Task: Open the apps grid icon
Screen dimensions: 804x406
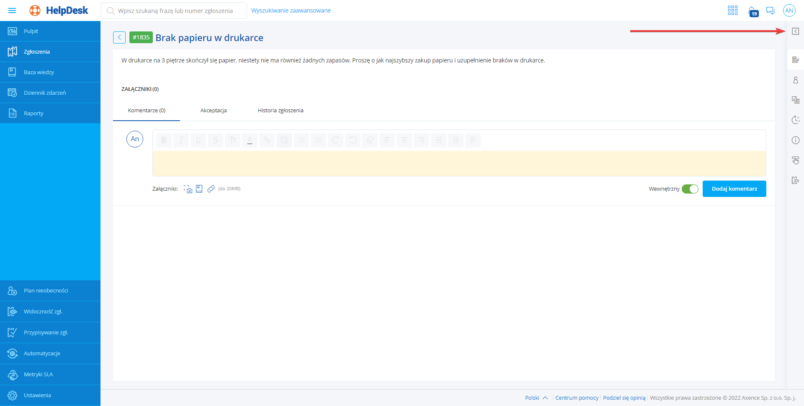Action: coord(732,10)
